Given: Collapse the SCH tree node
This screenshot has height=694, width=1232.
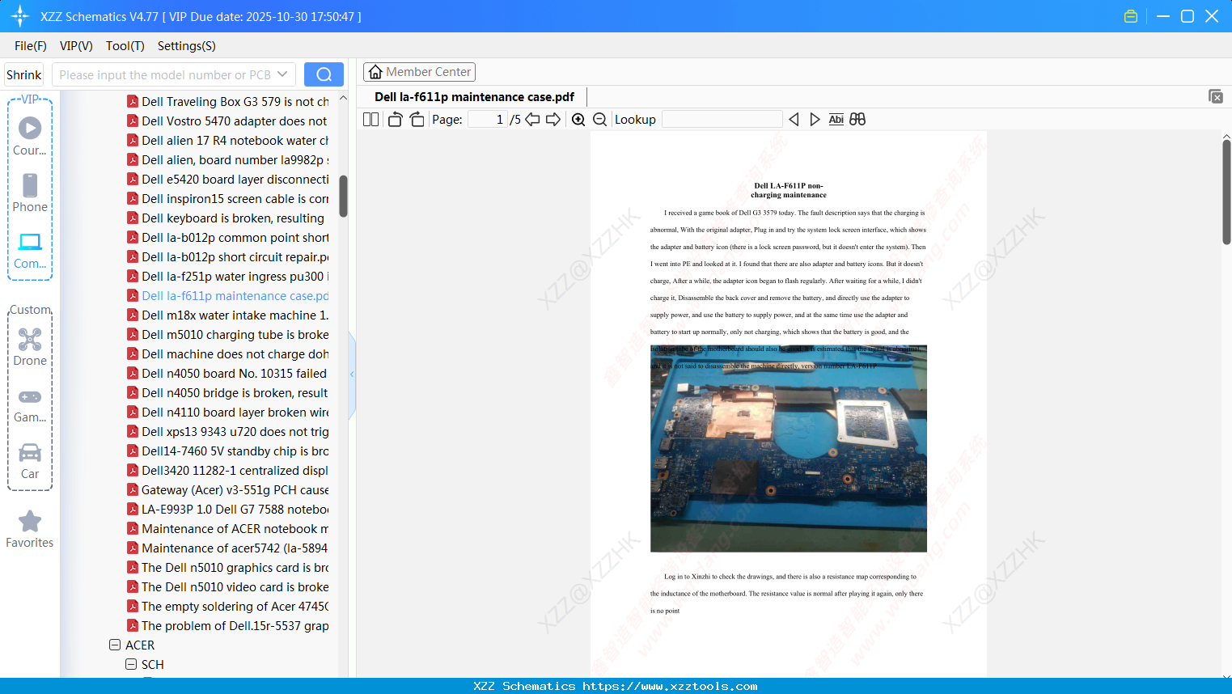Looking at the screenshot, I should pos(131,665).
